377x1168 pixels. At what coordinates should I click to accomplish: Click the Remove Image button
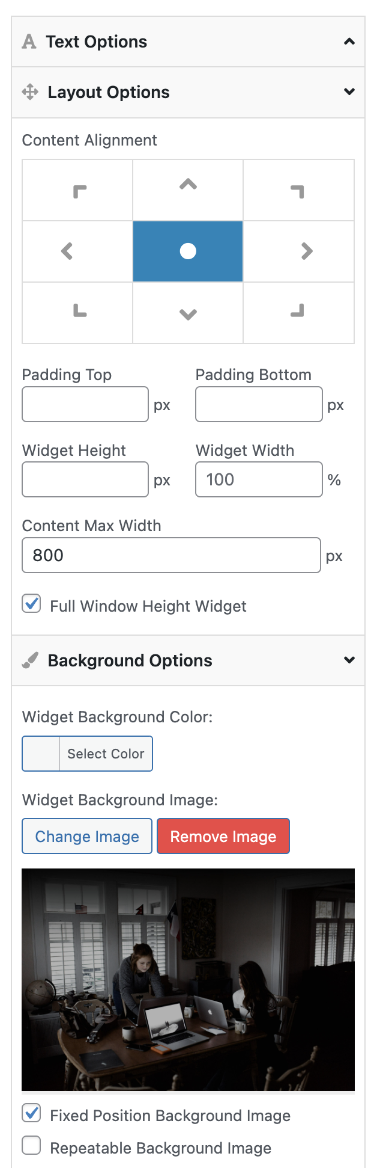pyautogui.click(x=223, y=836)
